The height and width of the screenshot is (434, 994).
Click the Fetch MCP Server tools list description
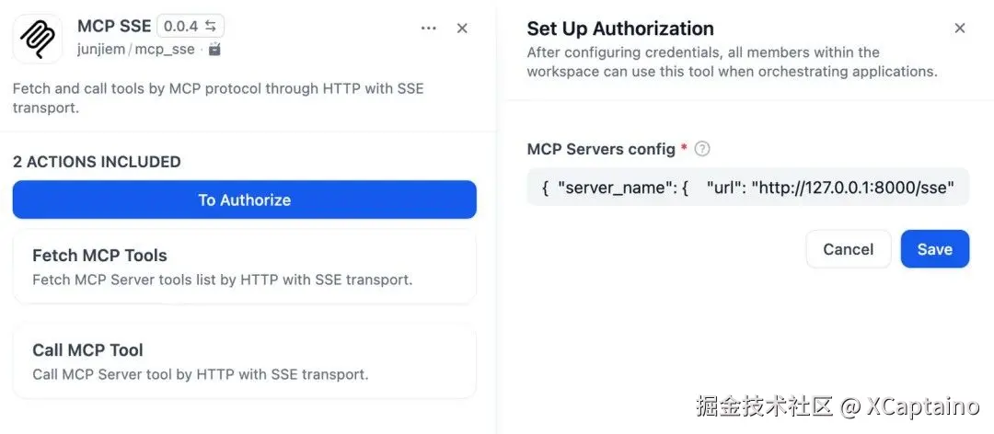[222, 280]
